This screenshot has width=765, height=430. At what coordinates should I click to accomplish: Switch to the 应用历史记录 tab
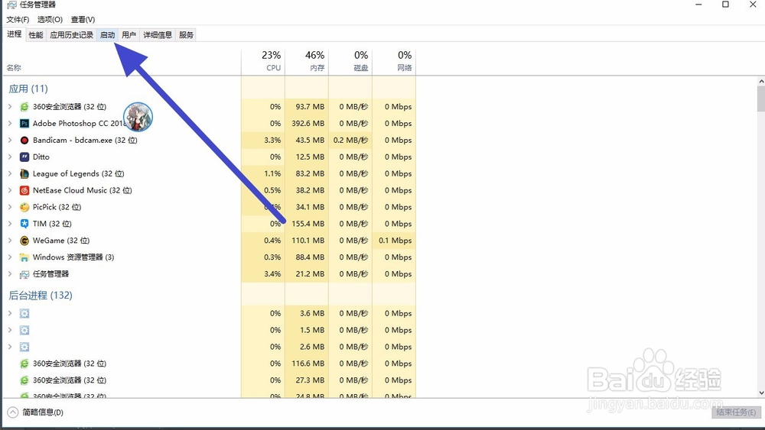[71, 34]
